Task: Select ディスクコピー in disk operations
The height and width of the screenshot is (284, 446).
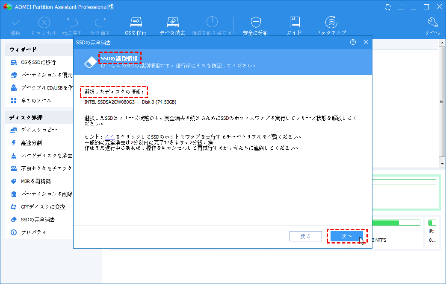Action: 33,130
